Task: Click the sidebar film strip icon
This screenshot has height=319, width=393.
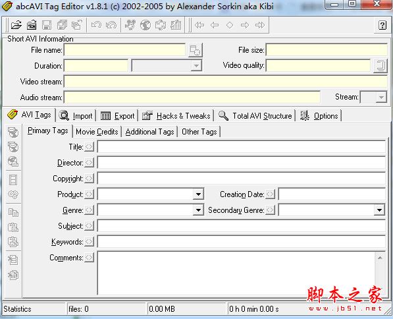Action: [x=13, y=180]
